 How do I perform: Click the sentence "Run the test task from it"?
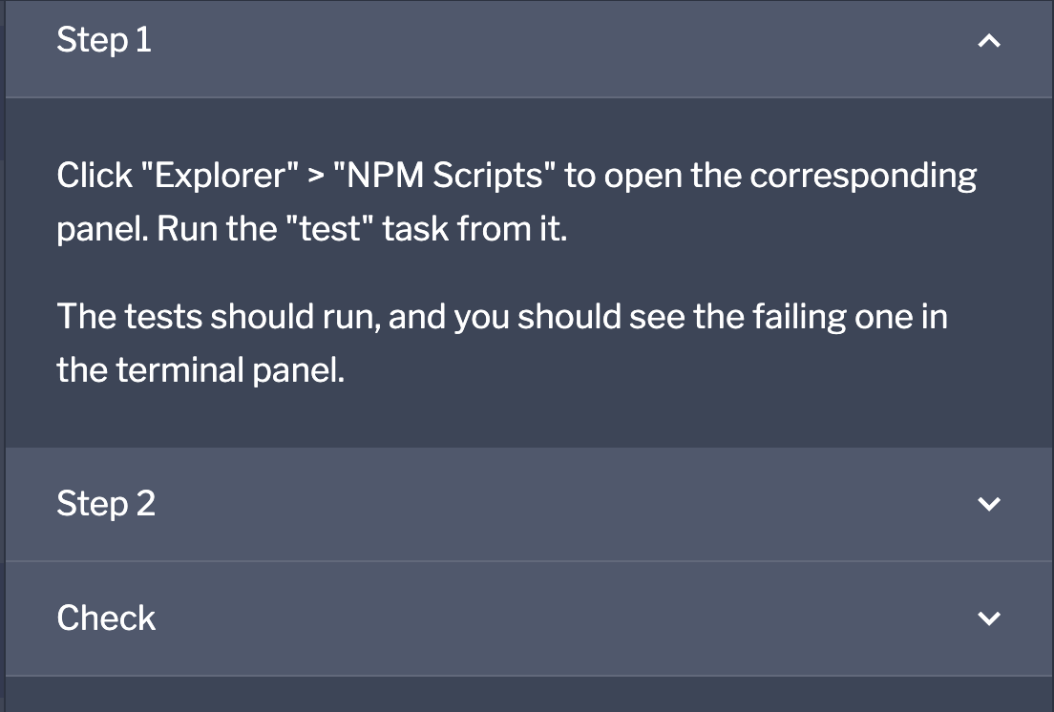(x=363, y=229)
